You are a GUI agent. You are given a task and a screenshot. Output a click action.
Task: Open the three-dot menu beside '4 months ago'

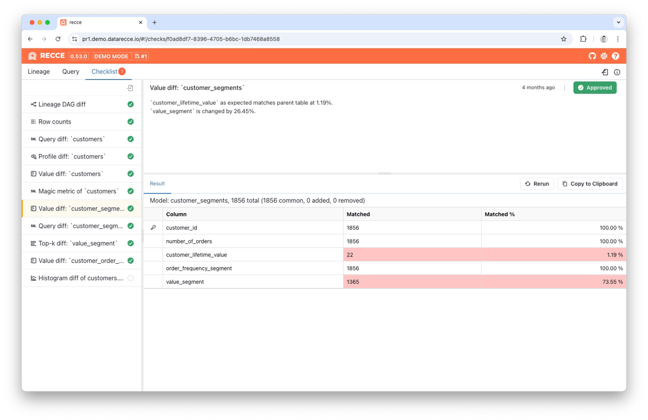565,87
